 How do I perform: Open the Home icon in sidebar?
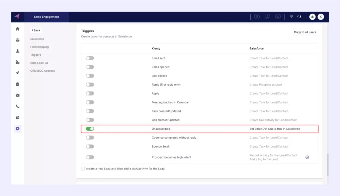18,29
